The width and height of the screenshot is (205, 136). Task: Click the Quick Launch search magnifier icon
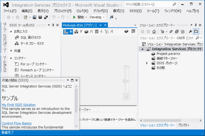pyautogui.click(x=174, y=4)
